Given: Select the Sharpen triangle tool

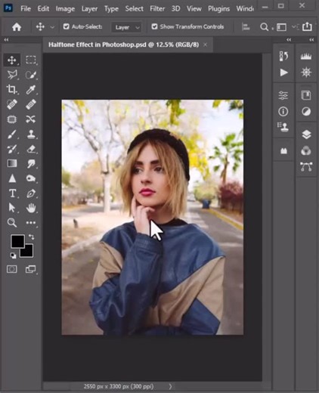Looking at the screenshot, I should click(x=12, y=178).
